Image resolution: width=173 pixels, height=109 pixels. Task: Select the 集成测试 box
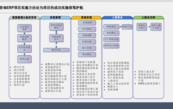87,54
